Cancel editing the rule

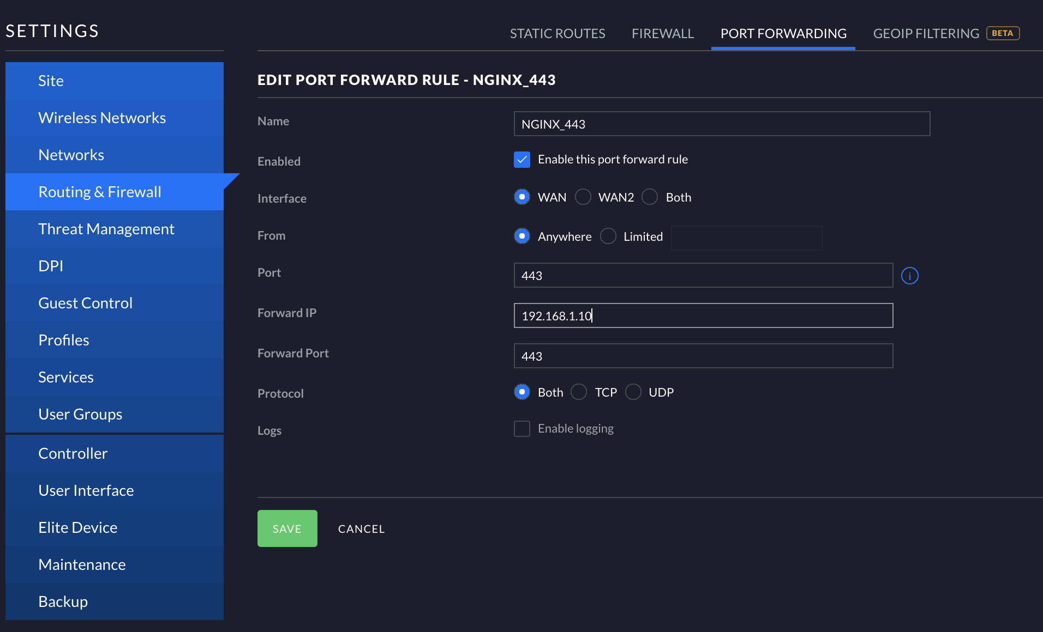pyautogui.click(x=361, y=529)
